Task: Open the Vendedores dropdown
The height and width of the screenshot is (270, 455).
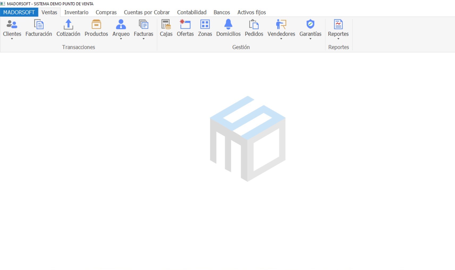Action: point(281,39)
